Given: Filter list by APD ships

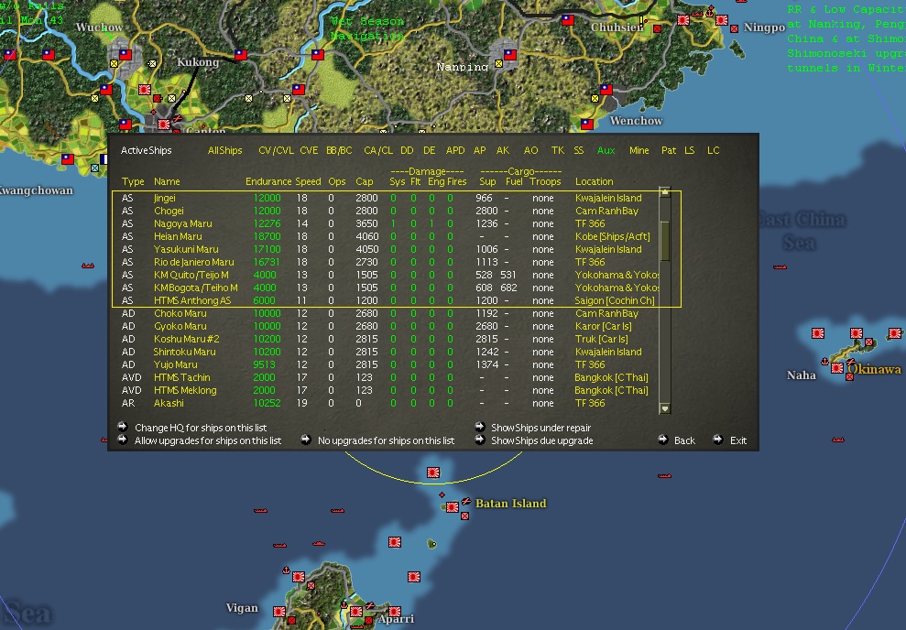Looking at the screenshot, I should click(455, 150).
